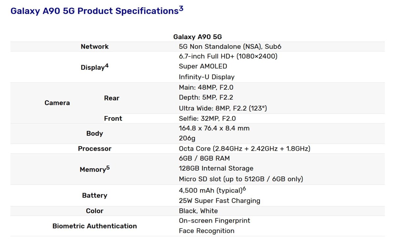The width and height of the screenshot is (395, 240).
Task: Click the Selfie: 32MP, F2.0 value
Action: [207, 119]
